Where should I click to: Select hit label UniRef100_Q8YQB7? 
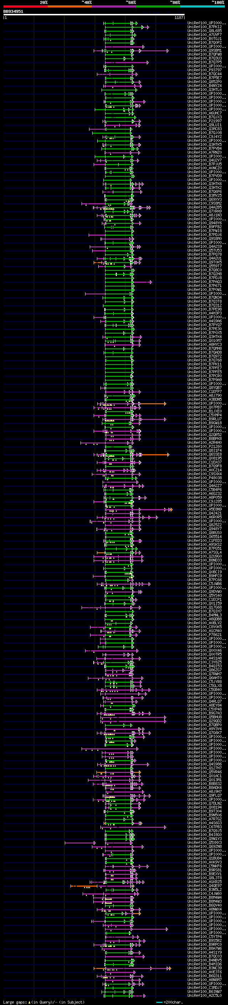(204, 388)
